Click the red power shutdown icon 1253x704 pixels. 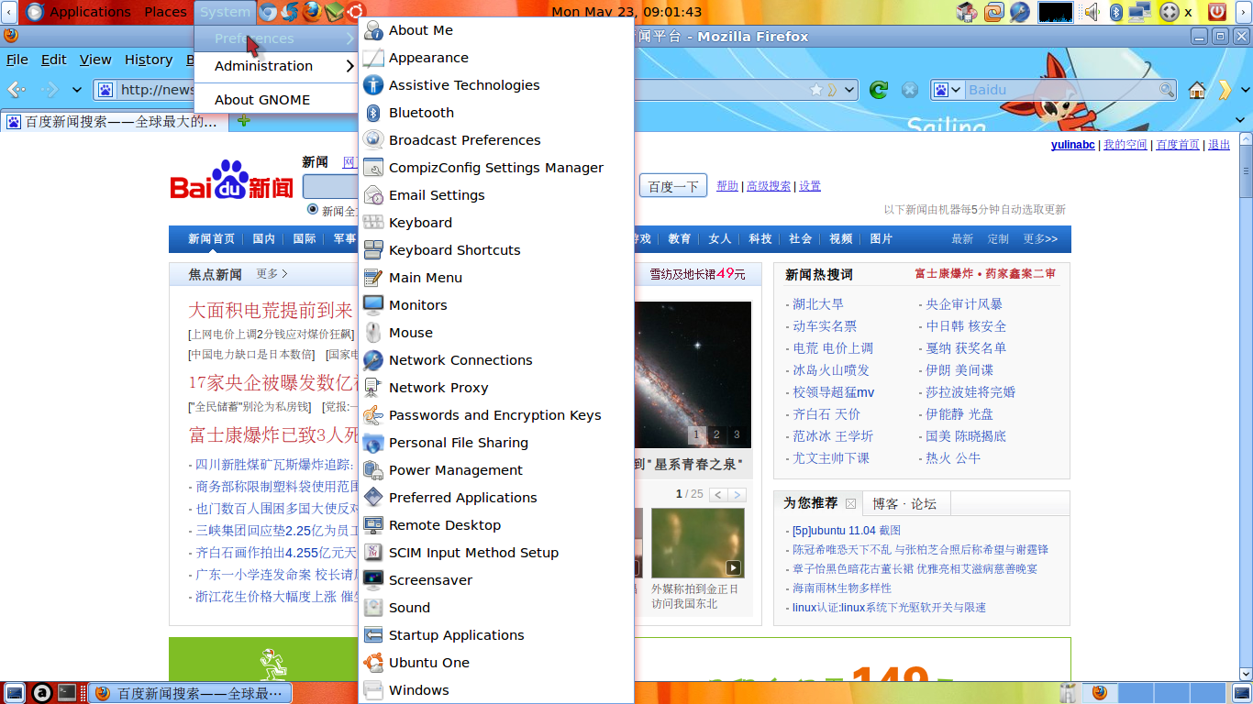point(1217,12)
